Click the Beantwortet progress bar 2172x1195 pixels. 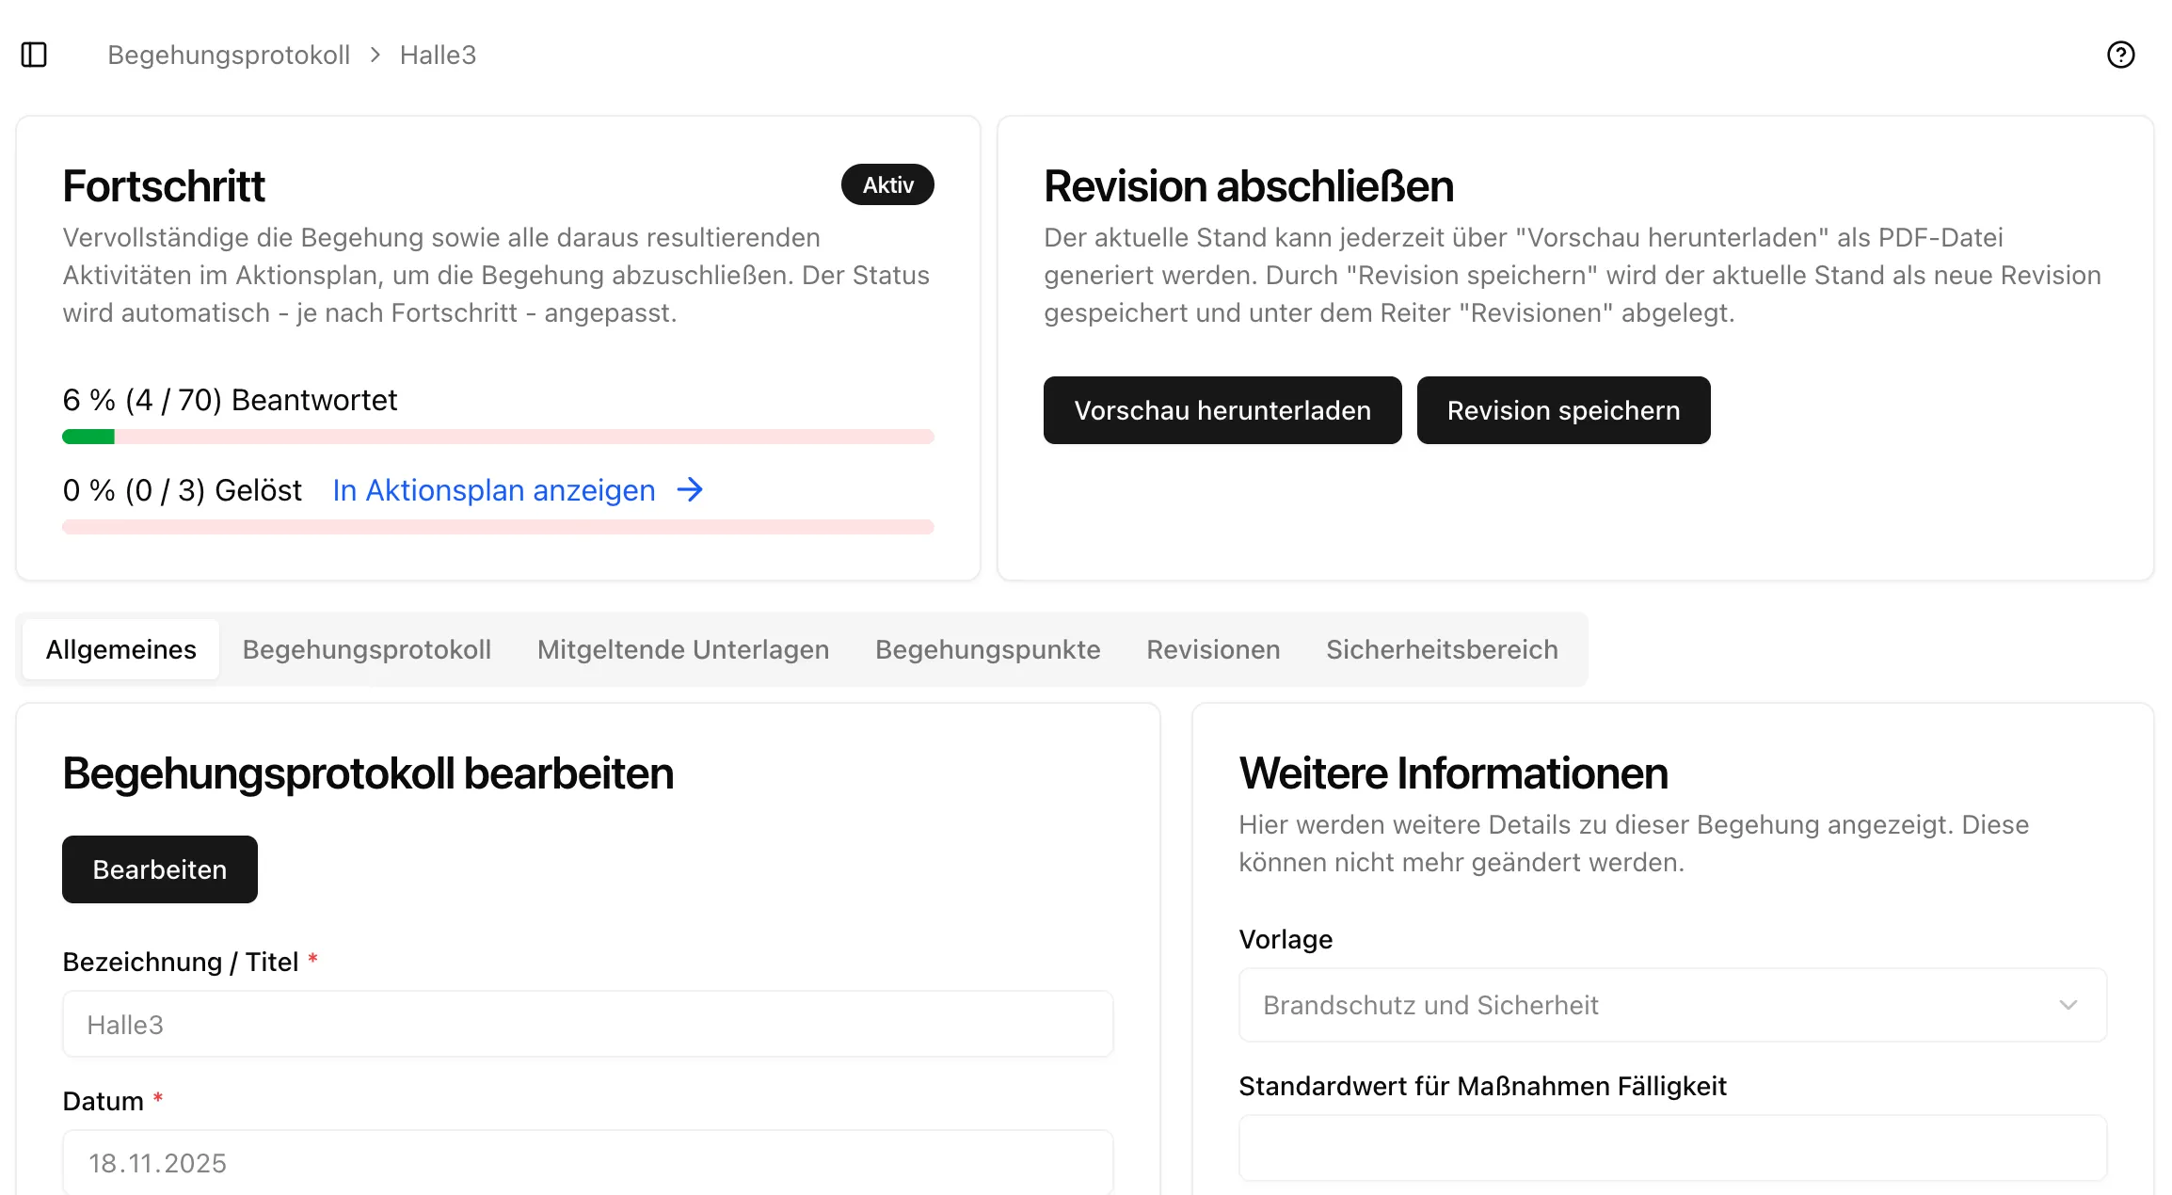(x=497, y=437)
